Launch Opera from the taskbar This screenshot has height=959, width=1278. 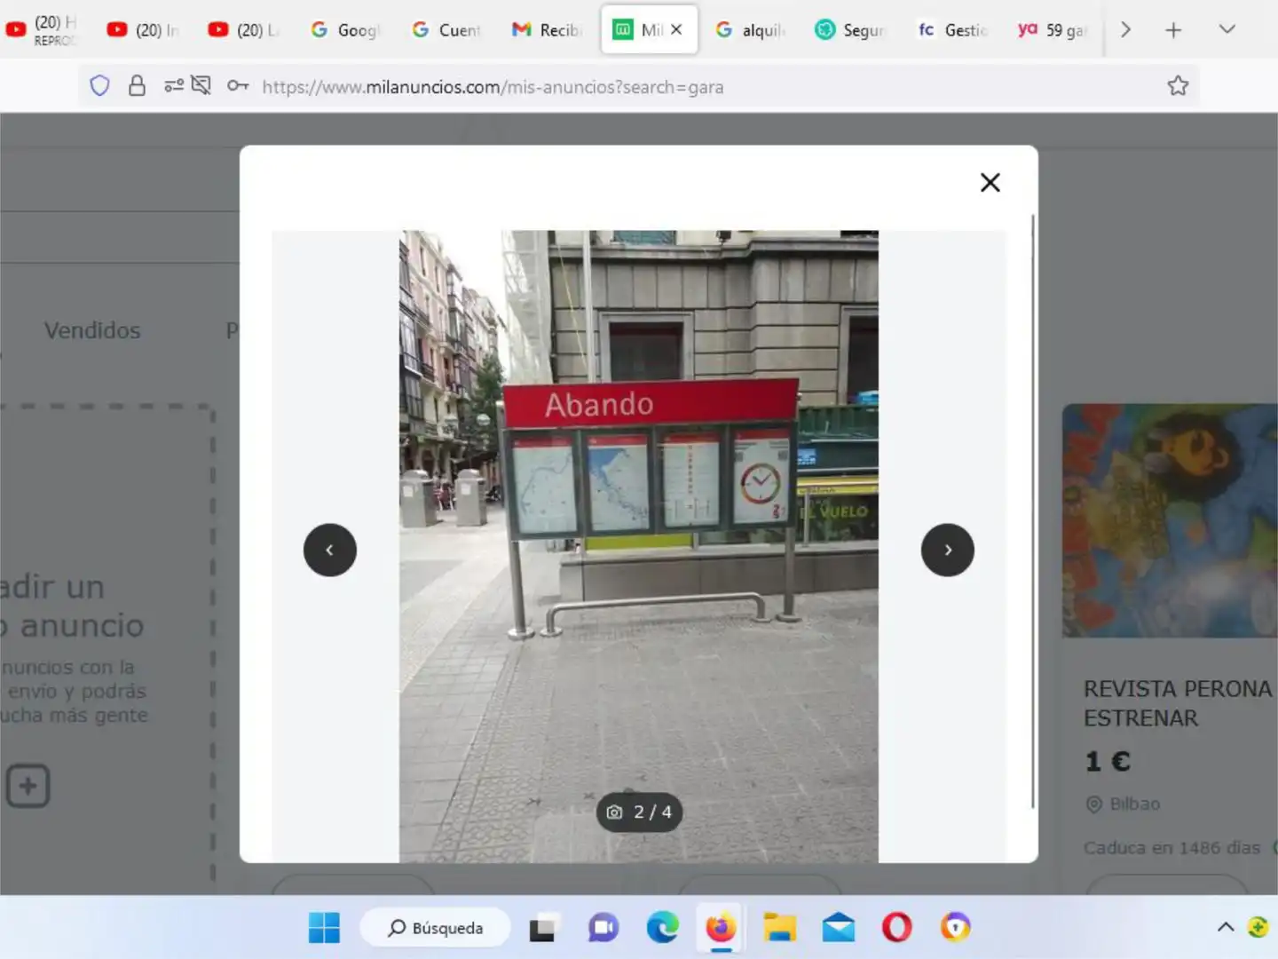(896, 928)
